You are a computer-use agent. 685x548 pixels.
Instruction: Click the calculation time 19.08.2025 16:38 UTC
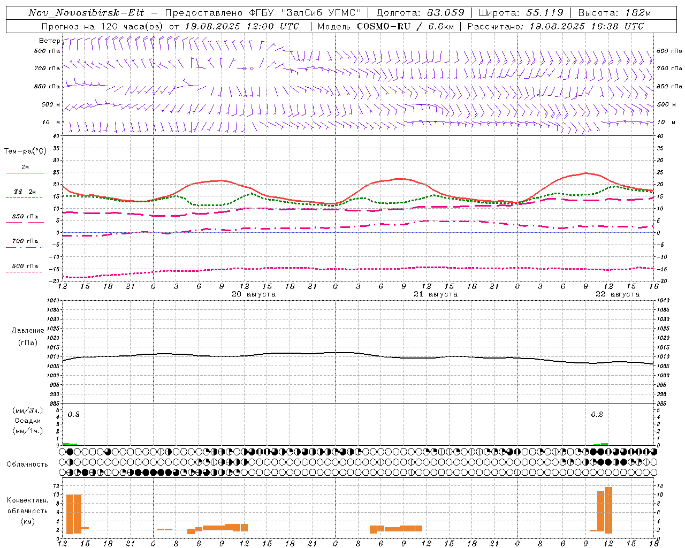click(587, 26)
